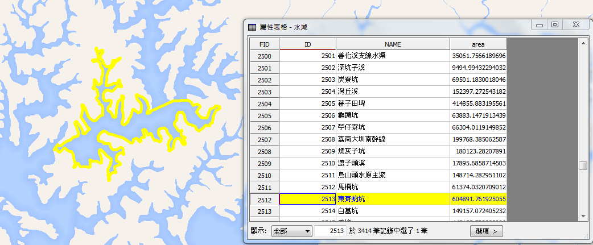Click scrollbar down arrow in table
Screen dimensions: 593x245
point(582,215)
